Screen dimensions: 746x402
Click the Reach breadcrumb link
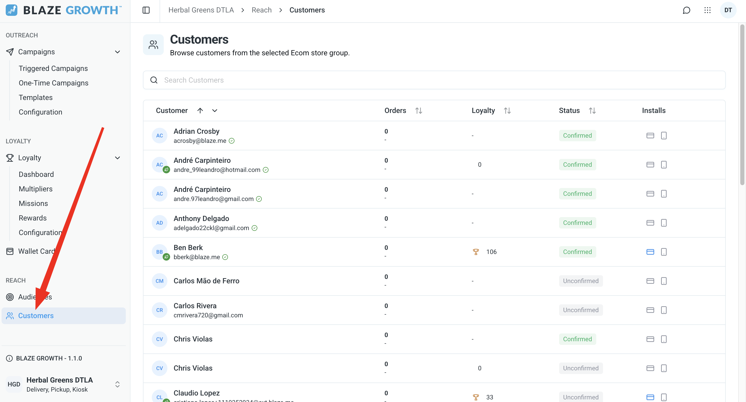[261, 10]
